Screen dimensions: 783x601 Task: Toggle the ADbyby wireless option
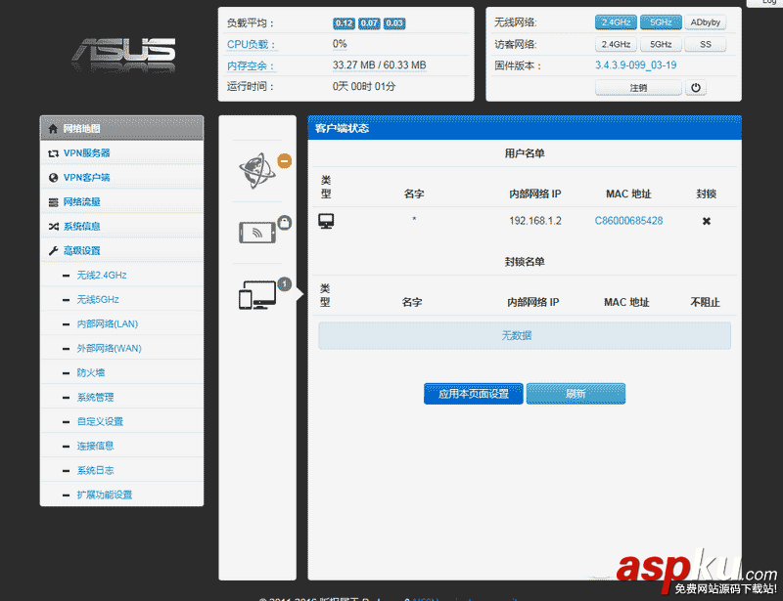pyautogui.click(x=707, y=21)
